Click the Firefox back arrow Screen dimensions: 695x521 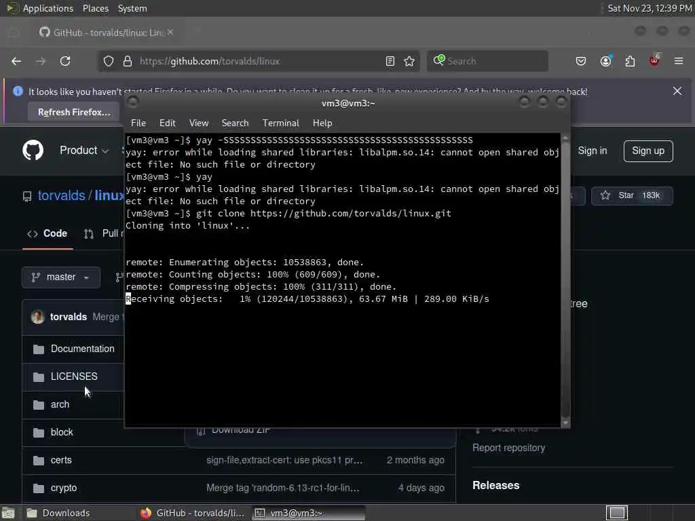(x=16, y=61)
